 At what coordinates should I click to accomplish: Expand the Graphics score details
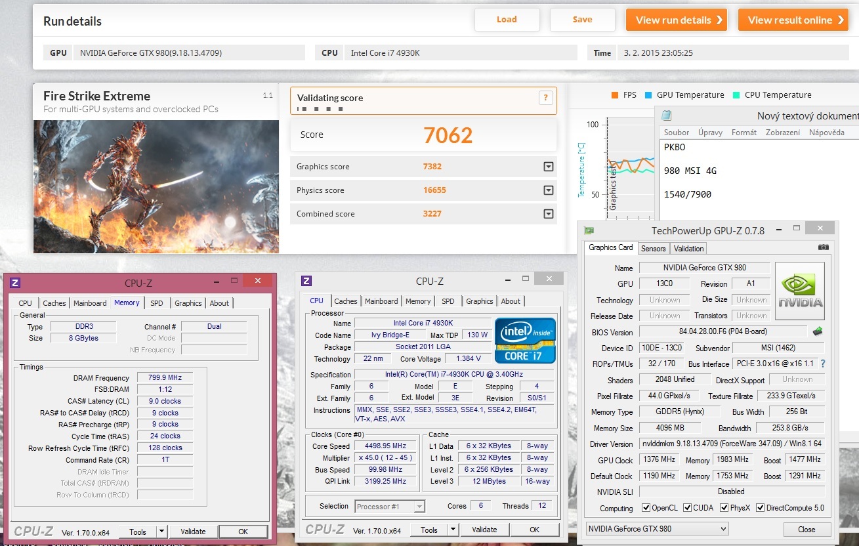tap(549, 167)
